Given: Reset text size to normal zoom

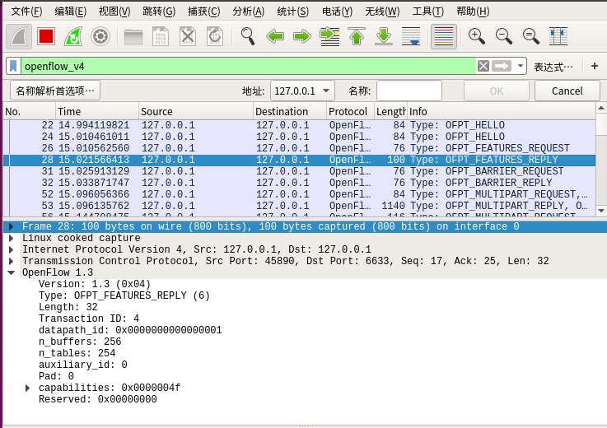Looking at the screenshot, I should [x=530, y=37].
